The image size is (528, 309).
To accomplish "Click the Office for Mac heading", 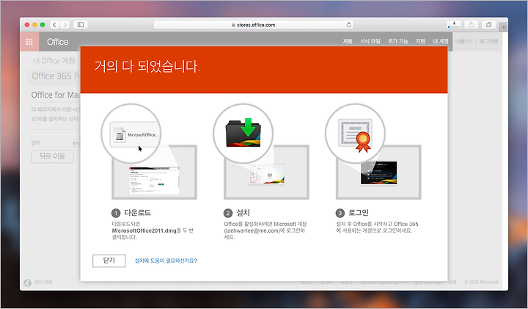I will [x=56, y=95].
